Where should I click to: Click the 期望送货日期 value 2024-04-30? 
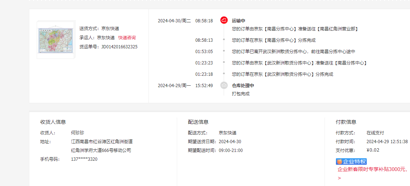point(230,142)
